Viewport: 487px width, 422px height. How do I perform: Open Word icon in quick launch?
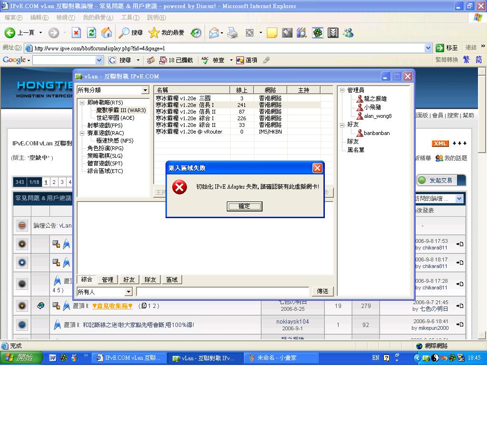tap(53, 358)
